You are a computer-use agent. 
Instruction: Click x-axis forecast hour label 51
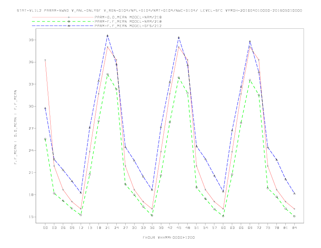click(197, 228)
